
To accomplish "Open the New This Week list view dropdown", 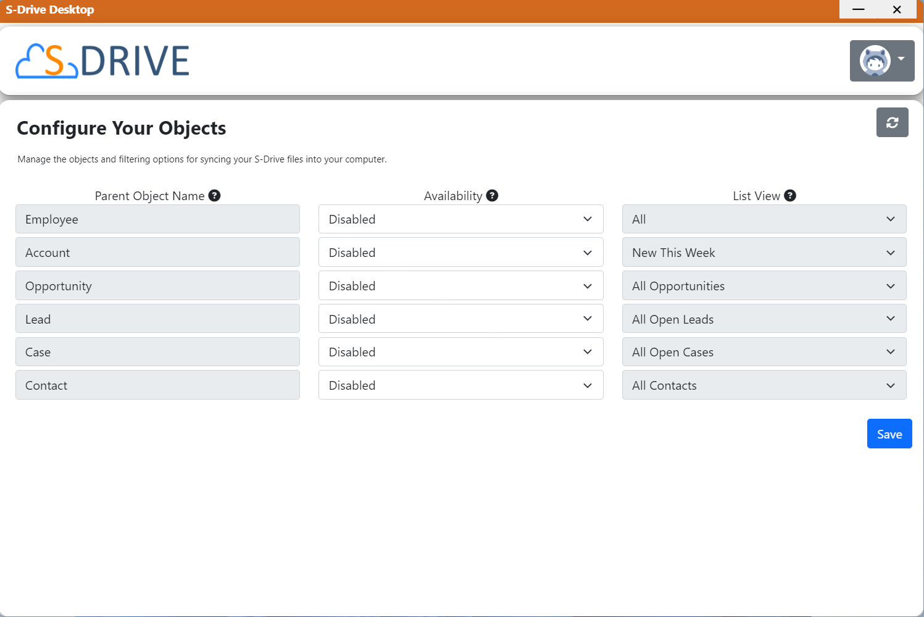I will click(764, 253).
